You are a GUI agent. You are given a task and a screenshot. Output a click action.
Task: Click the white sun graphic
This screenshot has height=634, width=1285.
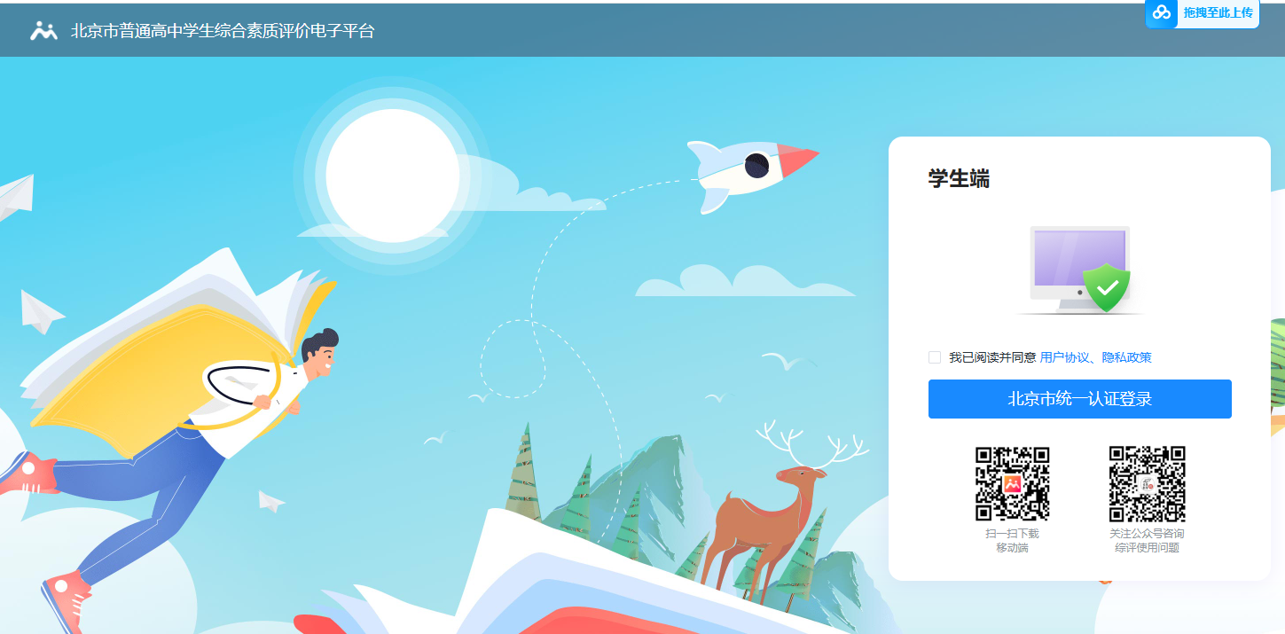click(x=392, y=176)
